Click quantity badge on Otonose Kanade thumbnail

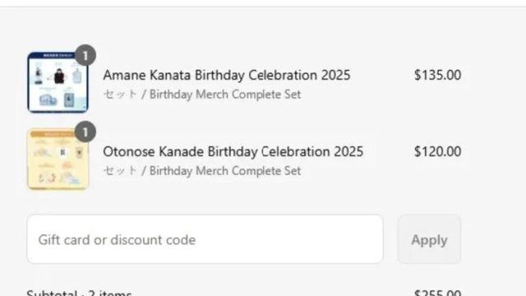click(x=85, y=132)
